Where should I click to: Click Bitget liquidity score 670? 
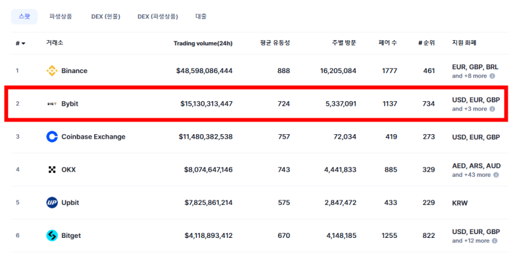click(x=284, y=235)
